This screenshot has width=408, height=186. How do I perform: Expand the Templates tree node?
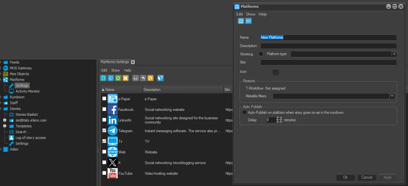pos(5,126)
